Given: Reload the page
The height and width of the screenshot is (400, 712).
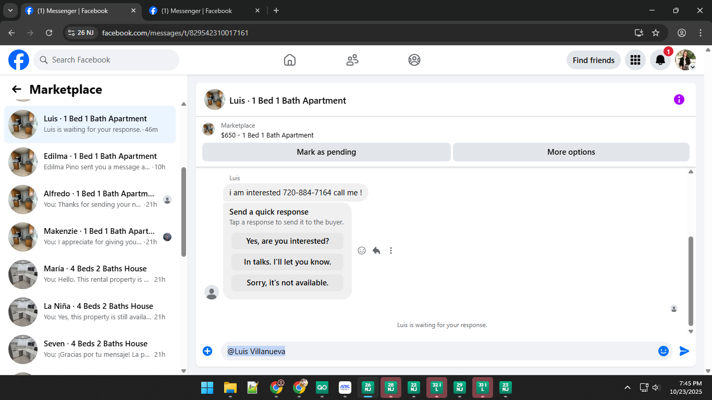Looking at the screenshot, I should (49, 33).
